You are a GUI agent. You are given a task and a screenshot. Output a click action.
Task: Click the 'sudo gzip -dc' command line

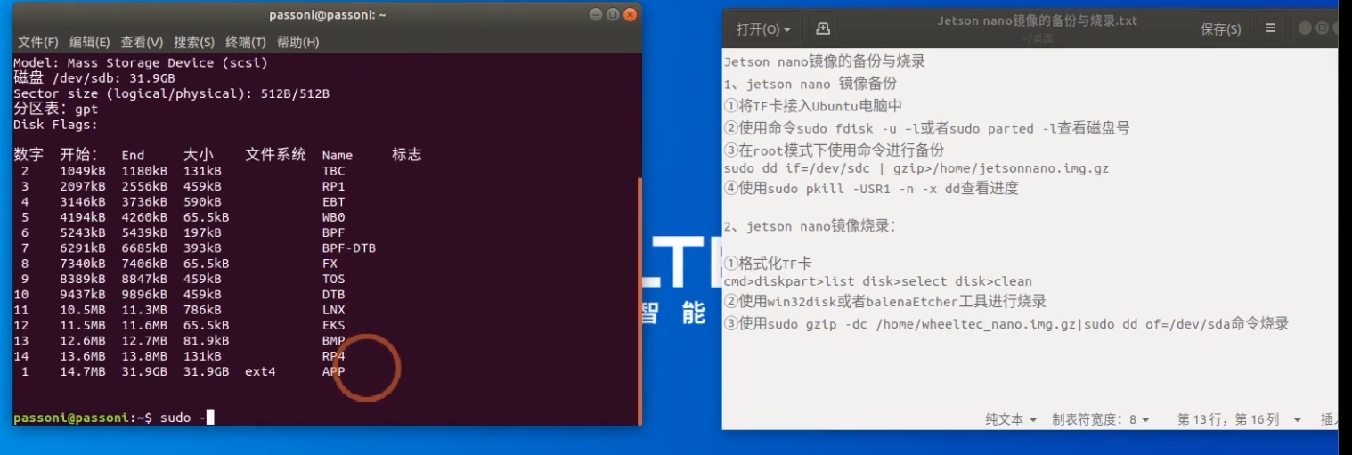click(1006, 323)
